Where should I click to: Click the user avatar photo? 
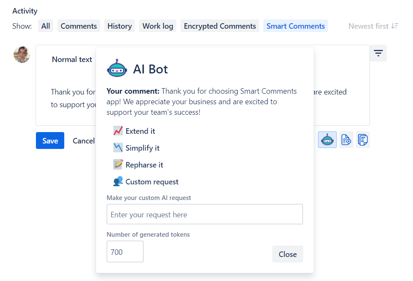(22, 54)
